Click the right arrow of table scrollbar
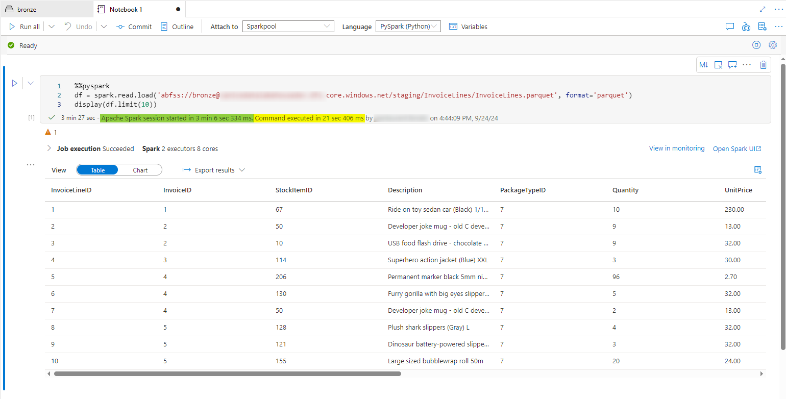Image resolution: width=786 pixels, height=399 pixels. click(762, 373)
